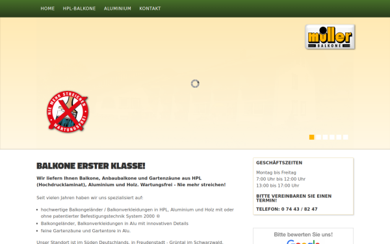Select the fourth slideshow dot
Viewport: 390px width, 244px height.
(332, 137)
